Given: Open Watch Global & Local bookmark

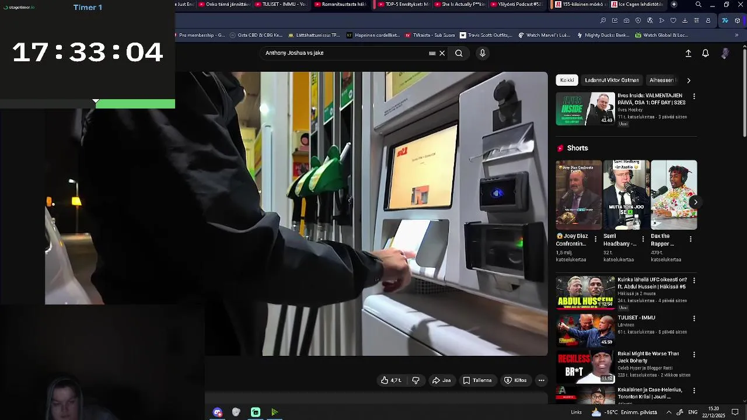Looking at the screenshot, I should tap(661, 35).
